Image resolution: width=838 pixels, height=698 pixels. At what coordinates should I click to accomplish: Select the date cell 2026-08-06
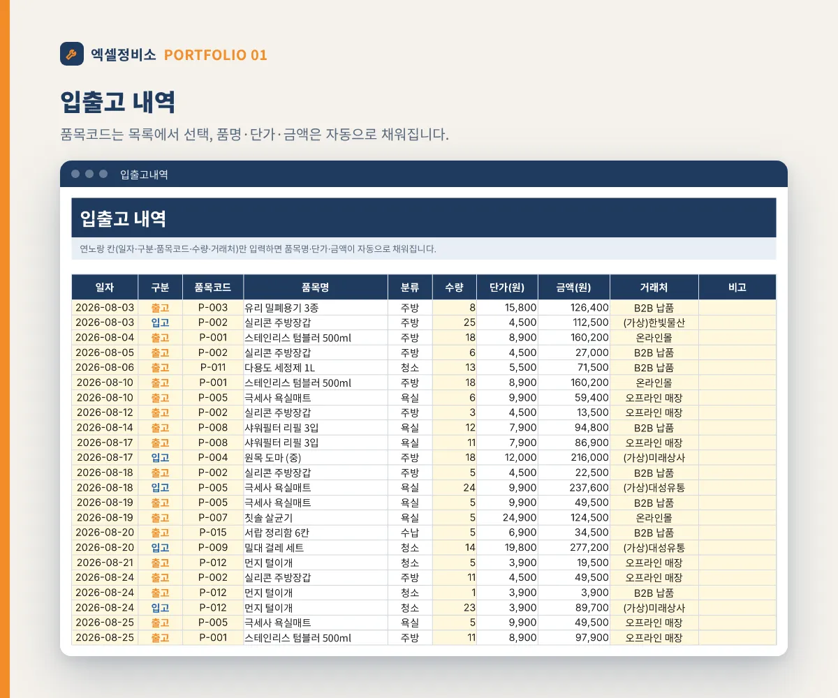(105, 367)
